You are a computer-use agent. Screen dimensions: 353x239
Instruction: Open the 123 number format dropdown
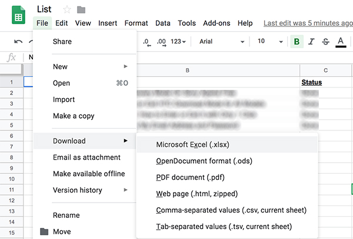(178, 41)
